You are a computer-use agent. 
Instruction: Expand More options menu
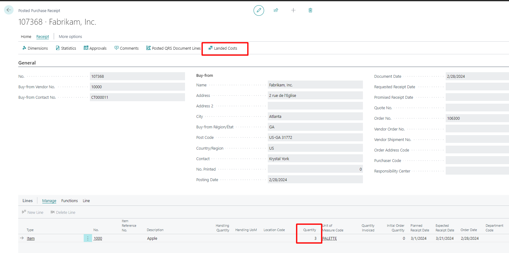click(70, 36)
